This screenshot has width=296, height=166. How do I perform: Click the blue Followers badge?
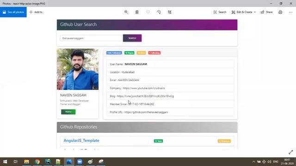click(x=114, y=53)
